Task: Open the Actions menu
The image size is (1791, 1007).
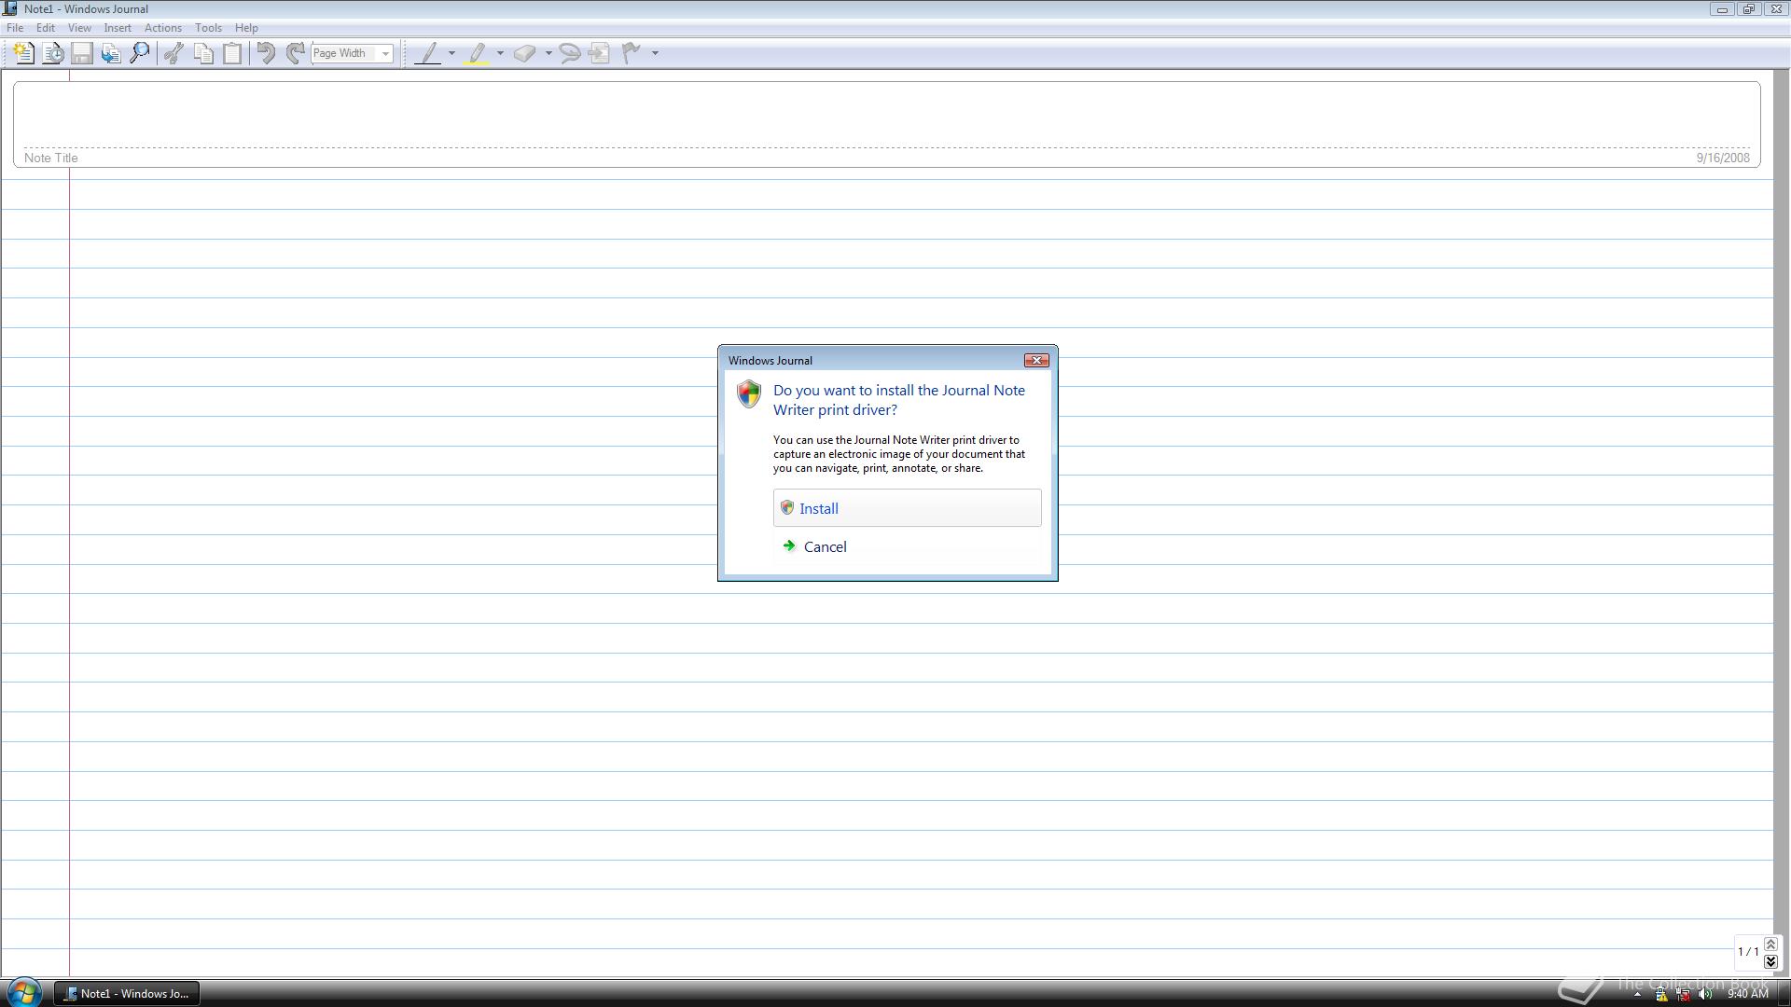Action: [x=163, y=28]
